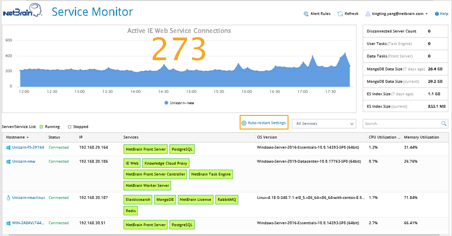
Task: Click the Refresh link text
Action: coord(351,14)
